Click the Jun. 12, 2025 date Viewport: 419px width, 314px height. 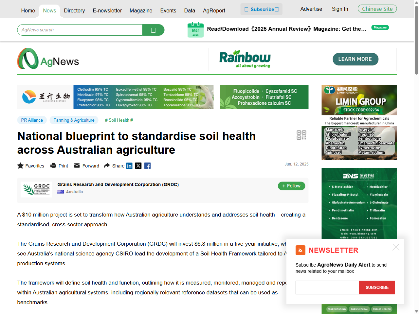tap(297, 164)
